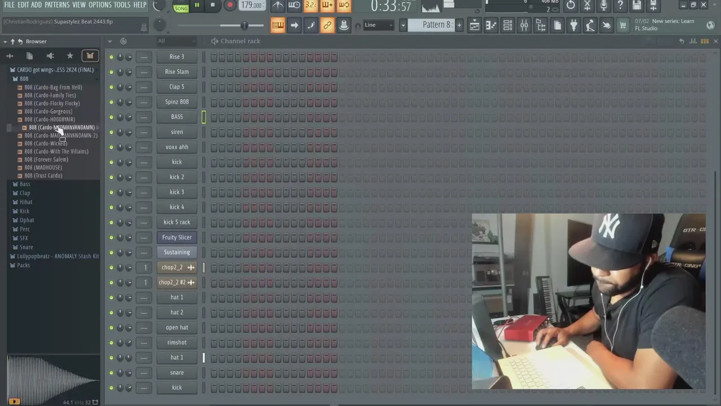Select 808 (Cardo-Gorgeous) sample
The width and height of the screenshot is (721, 406).
click(48, 112)
